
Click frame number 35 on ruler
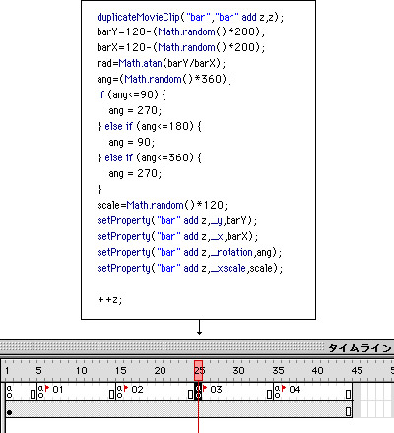pyautogui.click(x=278, y=371)
